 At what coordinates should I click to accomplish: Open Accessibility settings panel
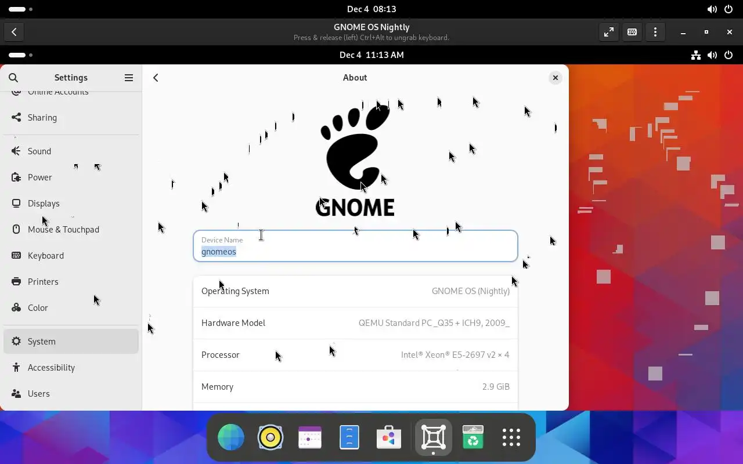point(71,367)
